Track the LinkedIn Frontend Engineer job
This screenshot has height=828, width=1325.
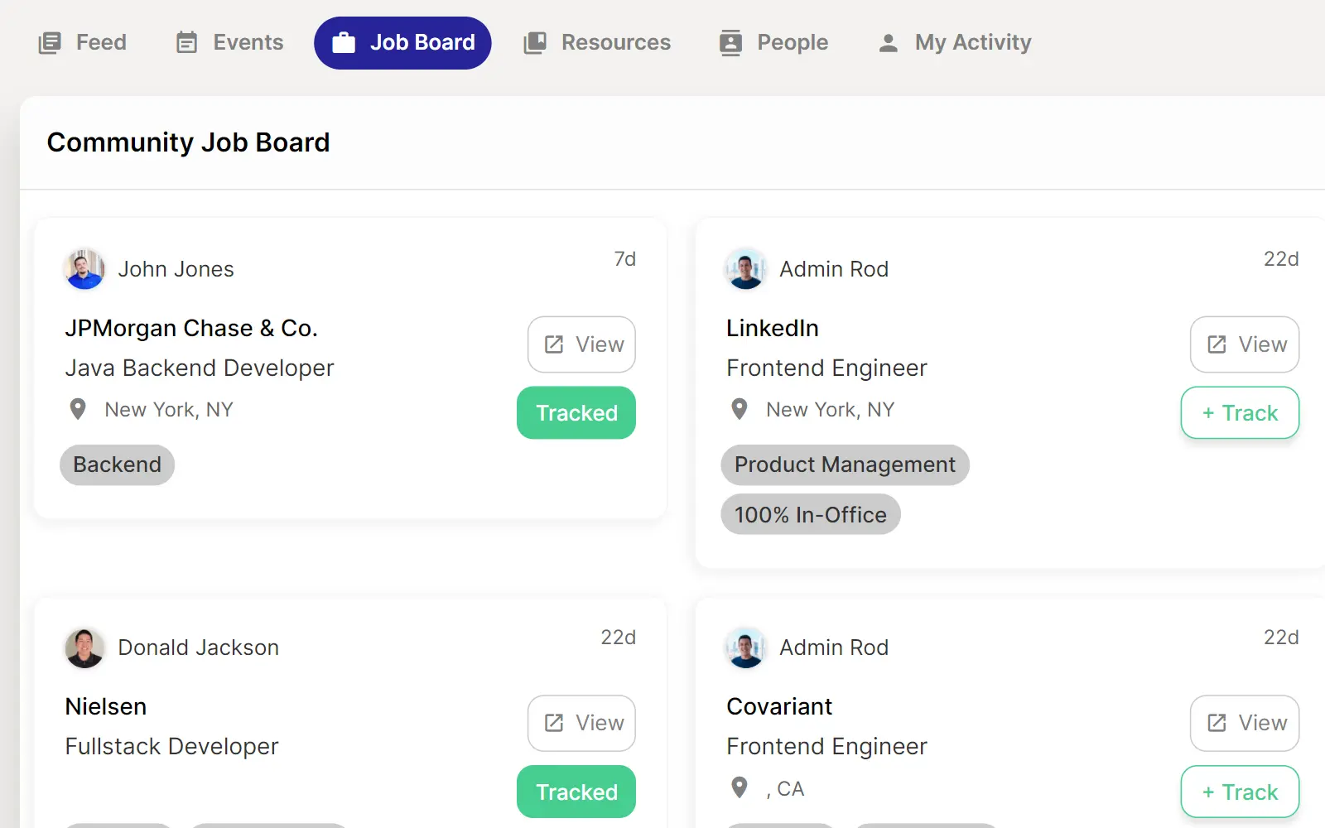point(1240,412)
